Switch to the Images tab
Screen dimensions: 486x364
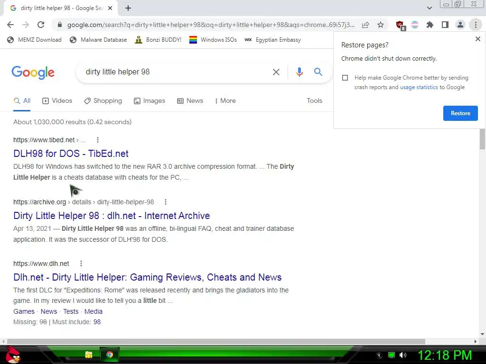pyautogui.click(x=150, y=101)
